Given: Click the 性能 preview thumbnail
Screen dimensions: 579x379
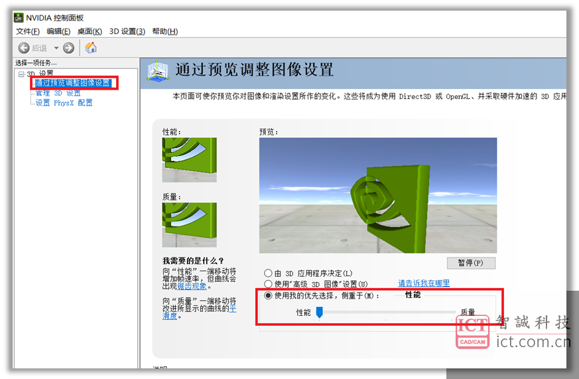Looking at the screenshot, I should click(x=190, y=160).
